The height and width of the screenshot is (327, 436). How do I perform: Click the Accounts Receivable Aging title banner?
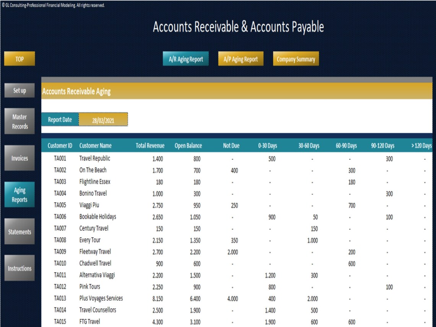[76, 91]
